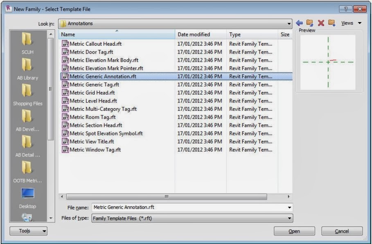
Task: Click the red Delete X icon
Action: click(321, 23)
